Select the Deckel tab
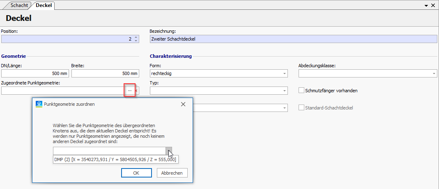 pos(44,6)
